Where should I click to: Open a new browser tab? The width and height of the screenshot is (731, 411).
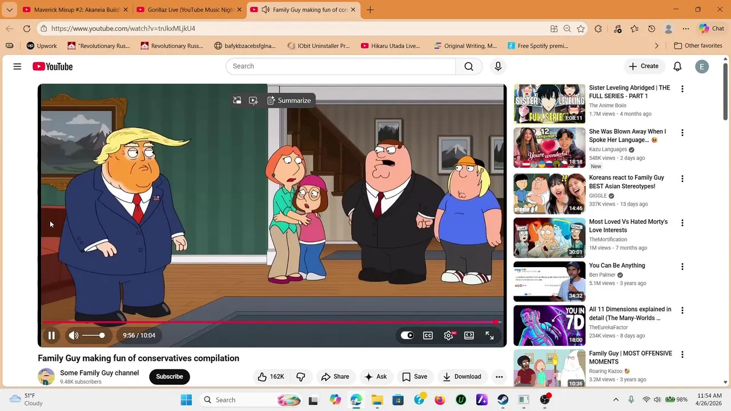(x=370, y=10)
